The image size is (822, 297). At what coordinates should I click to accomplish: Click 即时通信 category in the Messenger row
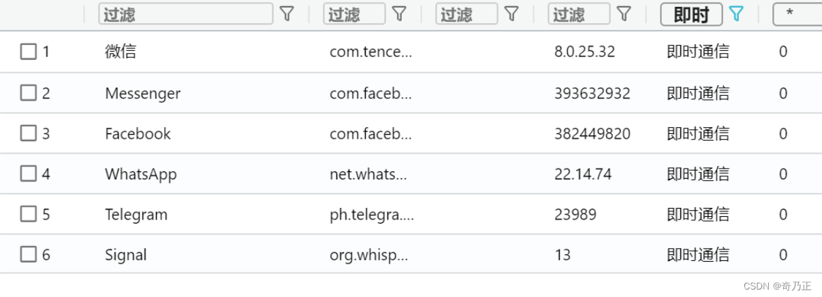point(698,93)
